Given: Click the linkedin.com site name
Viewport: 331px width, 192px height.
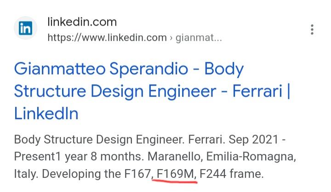Looking at the screenshot, I should click(x=82, y=22).
